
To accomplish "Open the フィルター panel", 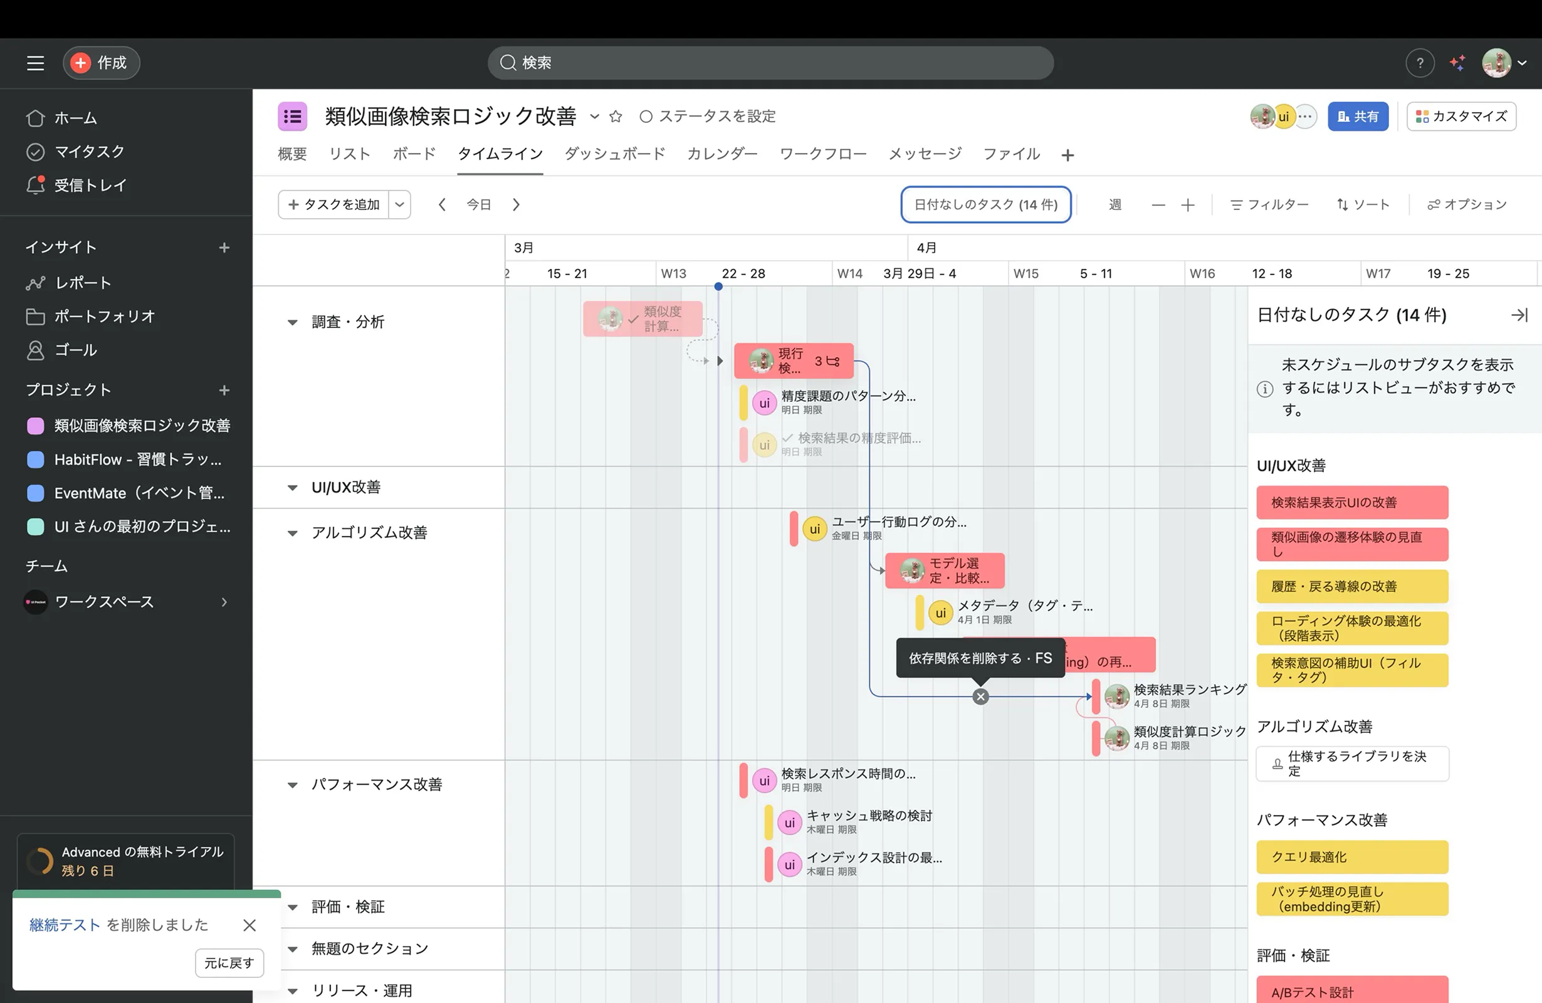I will (x=1269, y=204).
